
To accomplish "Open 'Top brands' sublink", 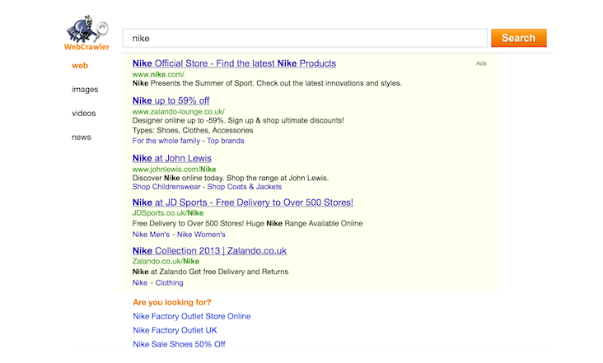I will (226, 141).
